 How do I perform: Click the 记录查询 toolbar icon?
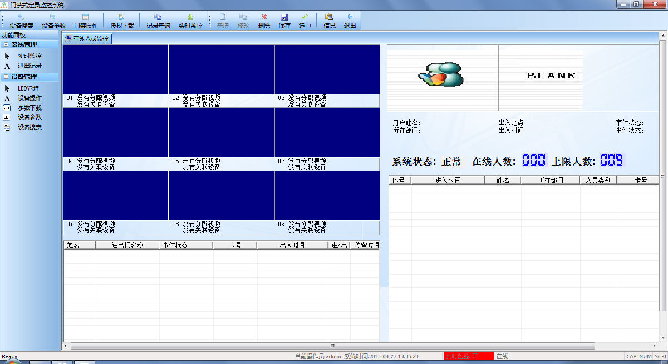pyautogui.click(x=158, y=21)
